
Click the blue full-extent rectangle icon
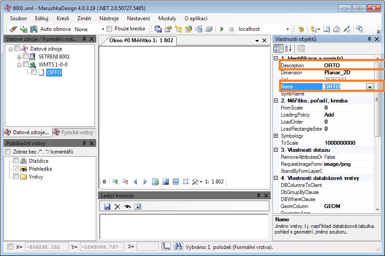(x=176, y=182)
